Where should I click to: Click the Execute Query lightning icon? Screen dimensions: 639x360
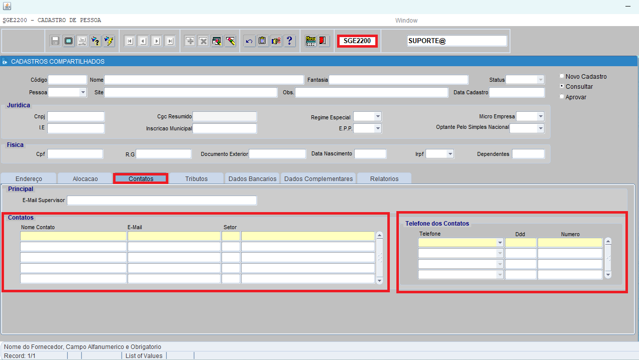(x=109, y=41)
